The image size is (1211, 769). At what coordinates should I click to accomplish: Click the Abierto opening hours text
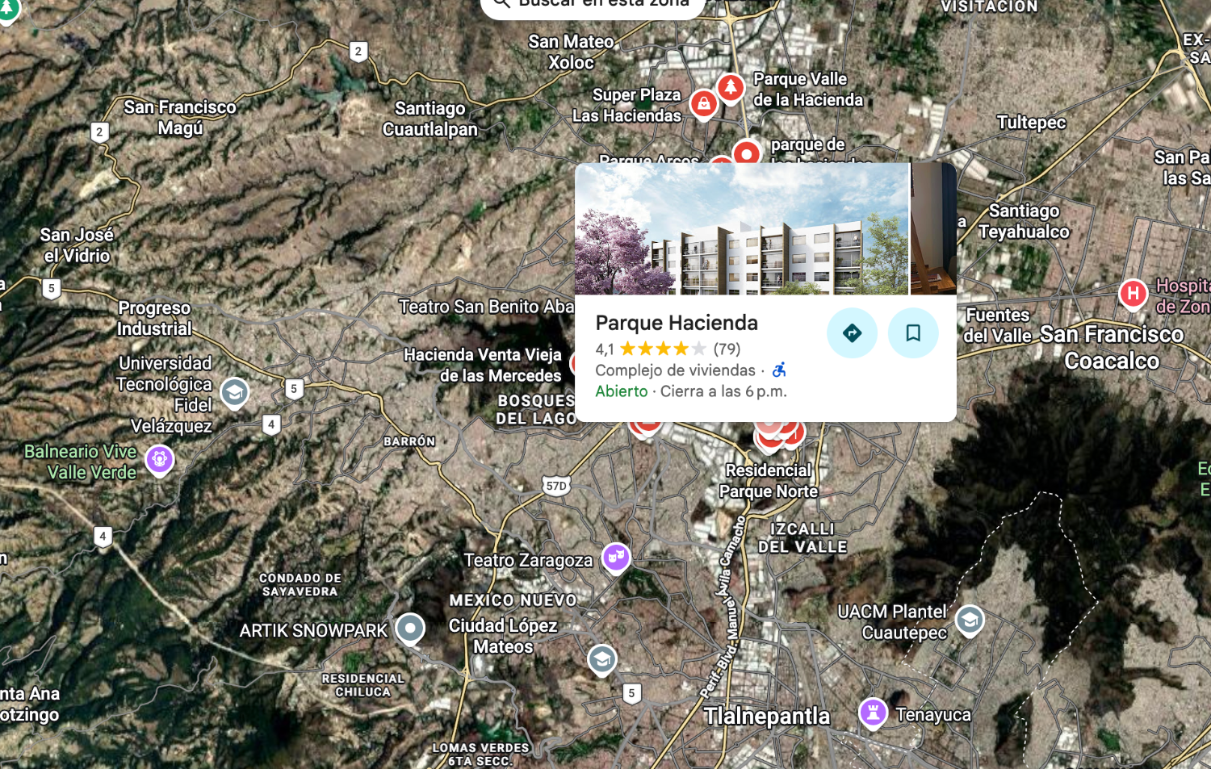coord(622,391)
